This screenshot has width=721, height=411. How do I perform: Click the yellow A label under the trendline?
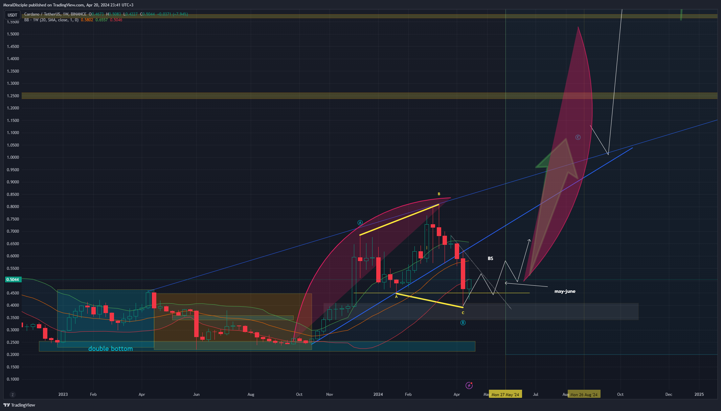click(396, 297)
